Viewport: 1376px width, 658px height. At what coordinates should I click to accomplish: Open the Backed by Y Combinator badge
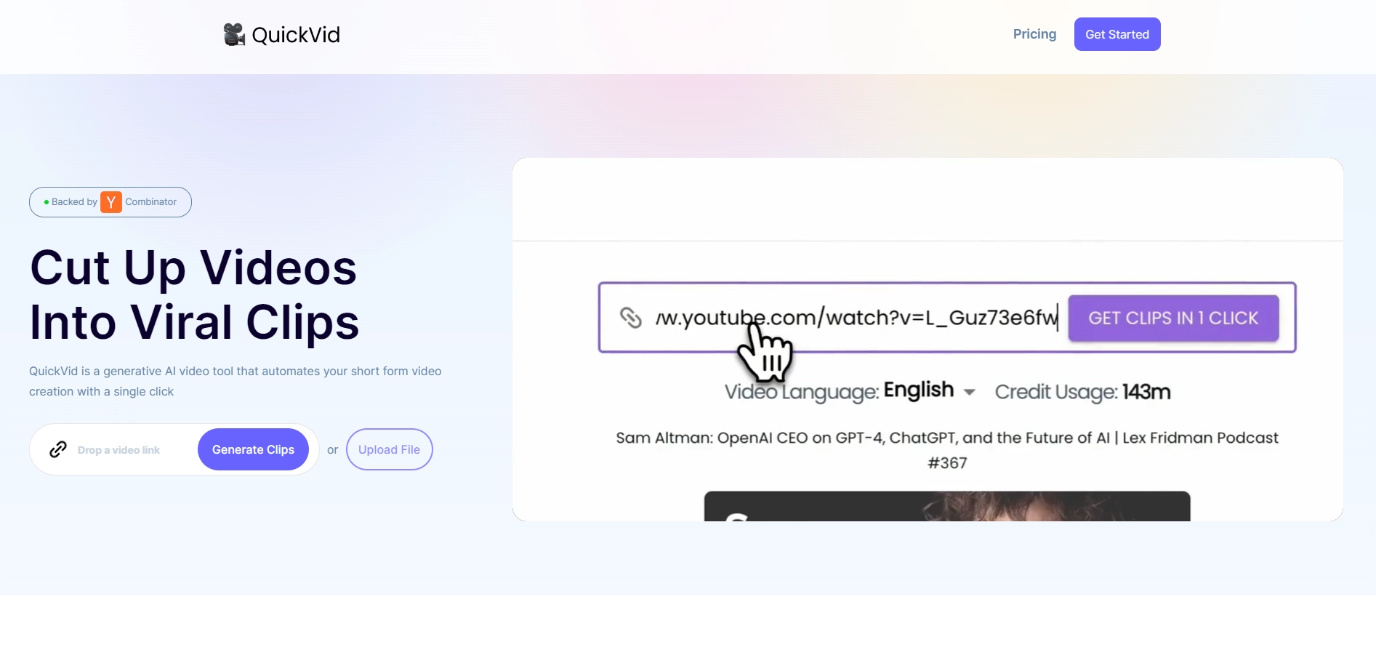(x=110, y=202)
